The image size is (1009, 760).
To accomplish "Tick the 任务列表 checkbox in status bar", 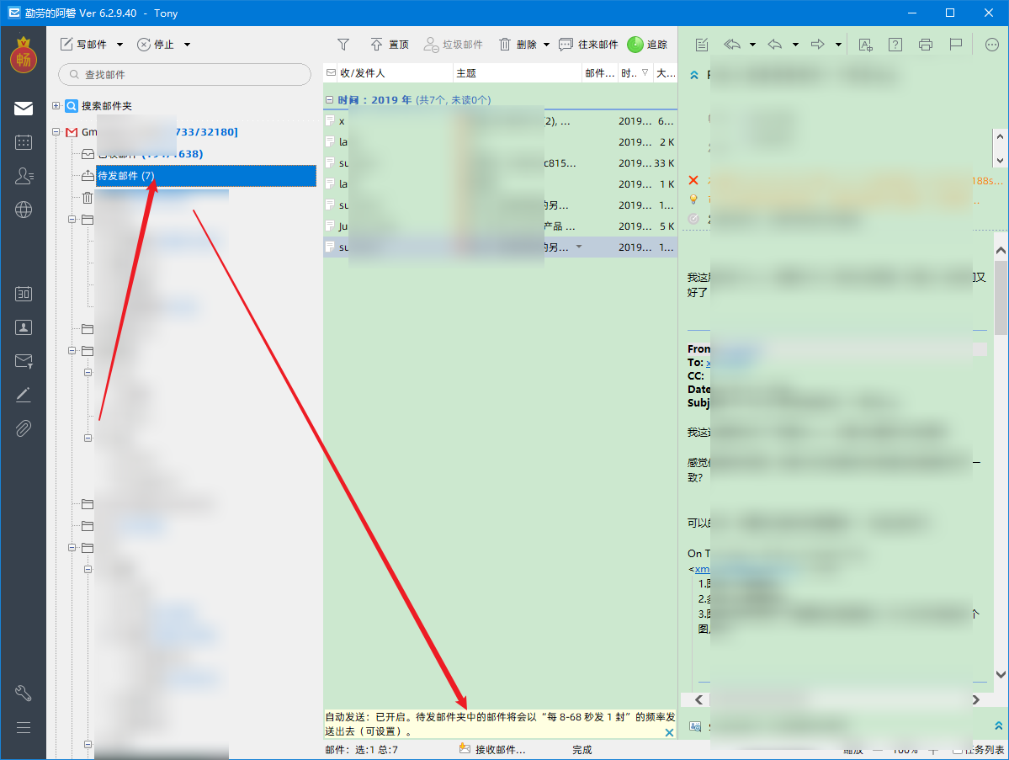I will click(958, 750).
